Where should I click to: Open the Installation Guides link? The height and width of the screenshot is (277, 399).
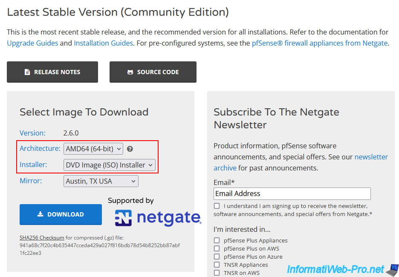click(103, 43)
